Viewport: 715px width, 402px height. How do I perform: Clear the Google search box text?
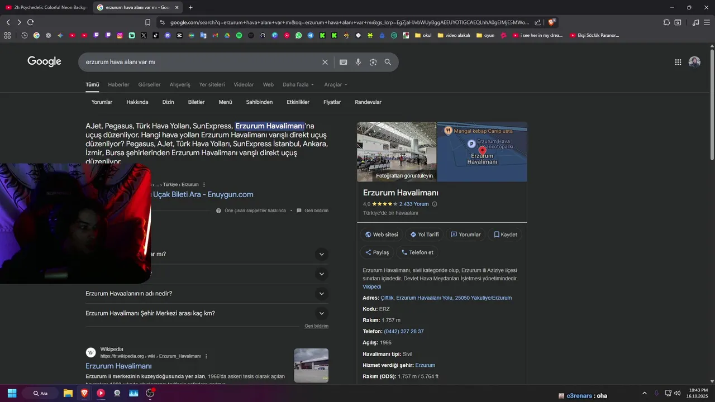click(325, 62)
